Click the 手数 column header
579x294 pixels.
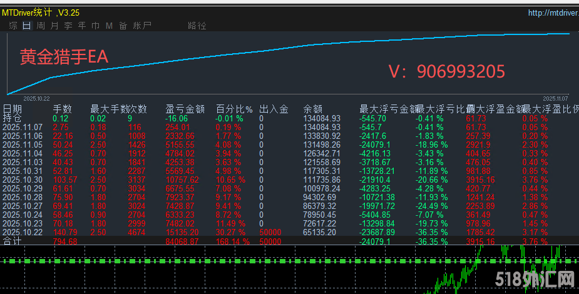pos(62,109)
